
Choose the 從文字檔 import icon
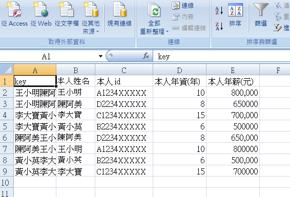click(67, 14)
